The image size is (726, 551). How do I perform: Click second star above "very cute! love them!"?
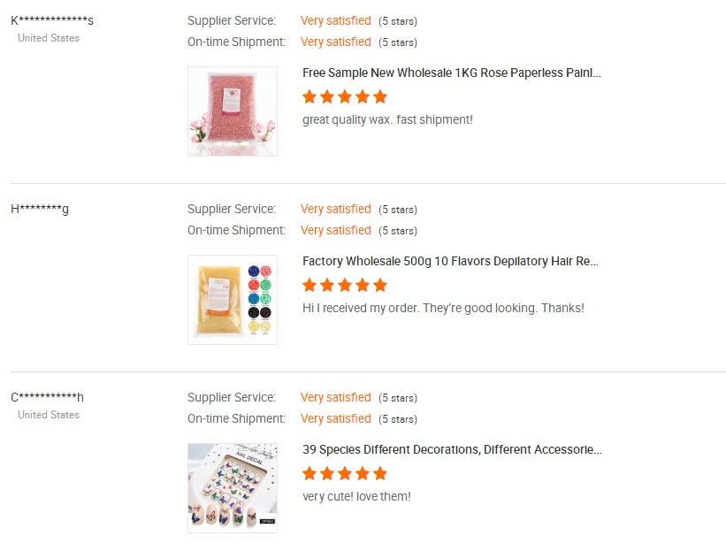[x=327, y=473]
